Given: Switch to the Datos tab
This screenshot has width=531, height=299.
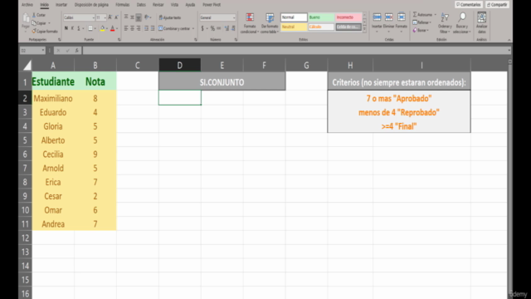Looking at the screenshot, I should tap(141, 5).
